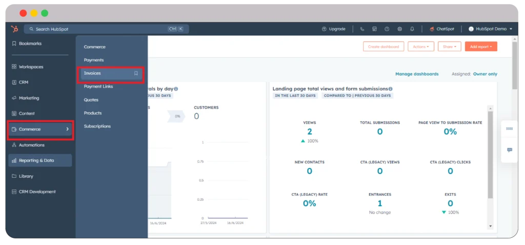This screenshot has width=525, height=245.
Task: Open the chat bubble widget icon
Action: click(x=509, y=150)
